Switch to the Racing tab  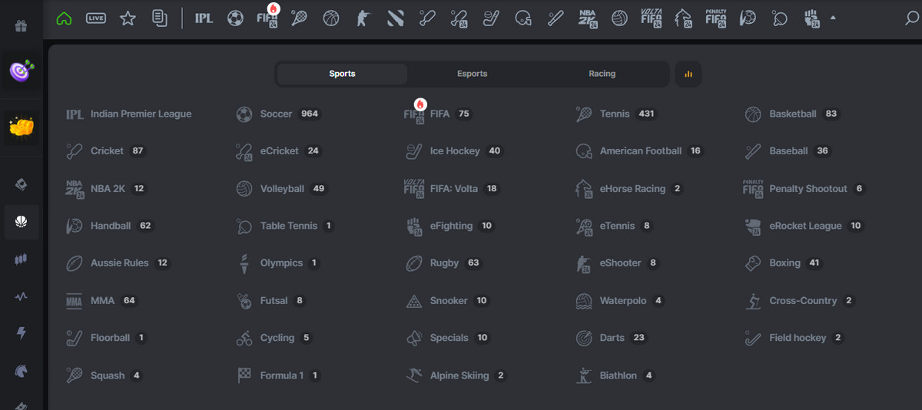(602, 74)
